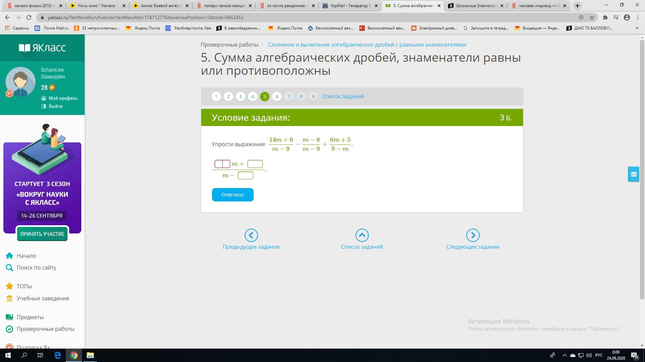
Task: Open the blue mail feedback side icon
Action: click(x=634, y=174)
